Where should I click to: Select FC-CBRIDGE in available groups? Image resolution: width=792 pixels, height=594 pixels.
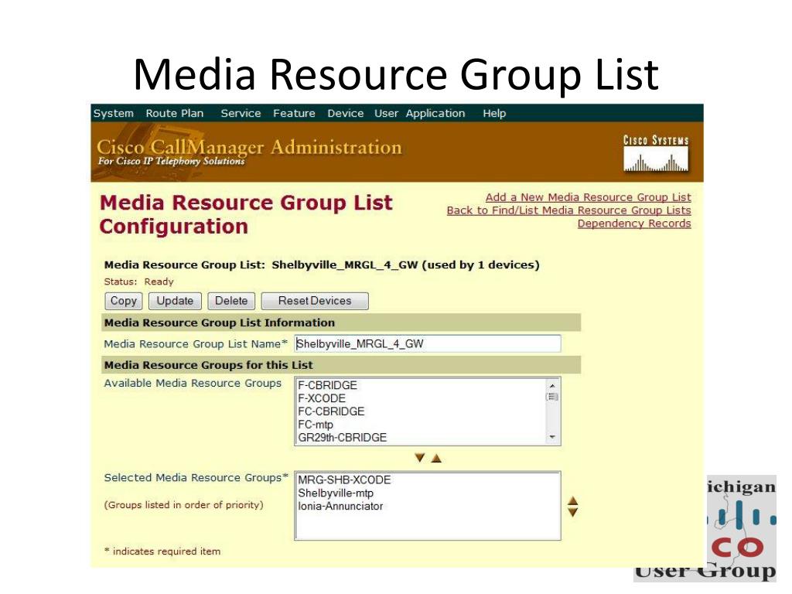331,411
